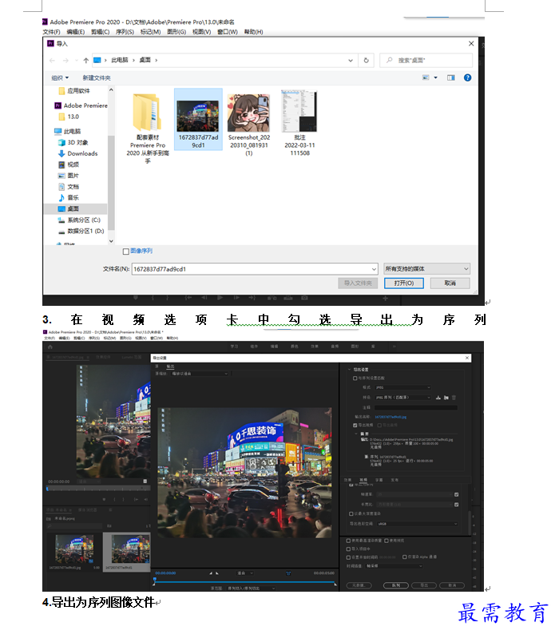Click the source monitor scrub bar playhead
Viewport: 555px width, 638px height.
pyautogui.click(x=48, y=488)
